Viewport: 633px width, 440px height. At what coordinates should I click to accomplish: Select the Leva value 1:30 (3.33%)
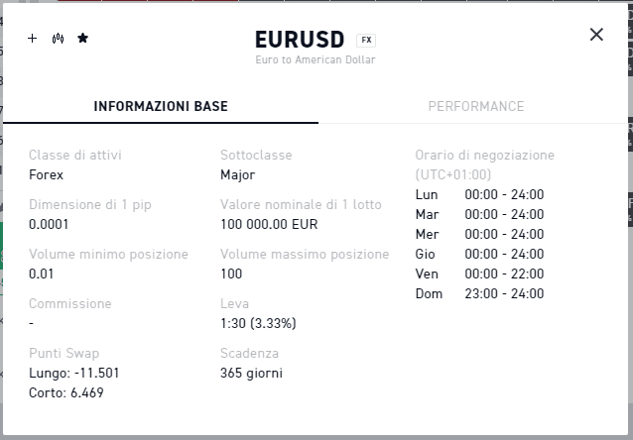coord(258,323)
